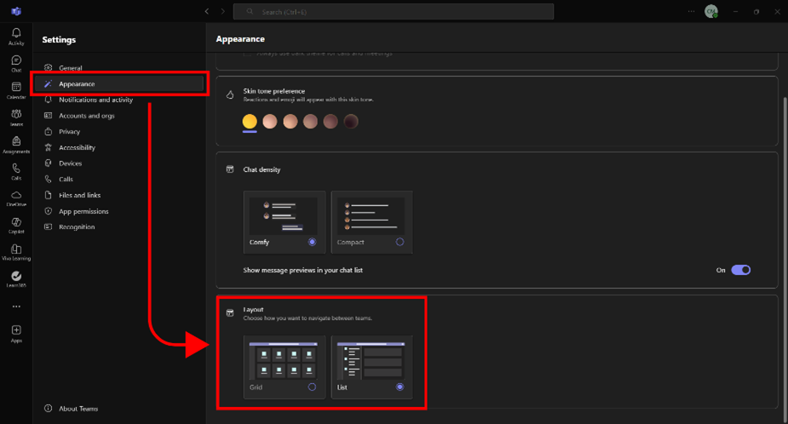Screen dimensions: 788x424
Task: Show more apps via left rail ellipsis
Action: pyautogui.click(x=16, y=307)
